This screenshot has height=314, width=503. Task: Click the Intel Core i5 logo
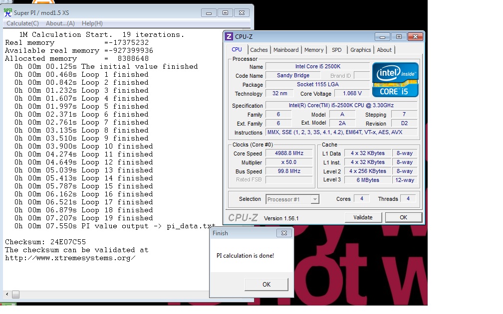(395, 79)
